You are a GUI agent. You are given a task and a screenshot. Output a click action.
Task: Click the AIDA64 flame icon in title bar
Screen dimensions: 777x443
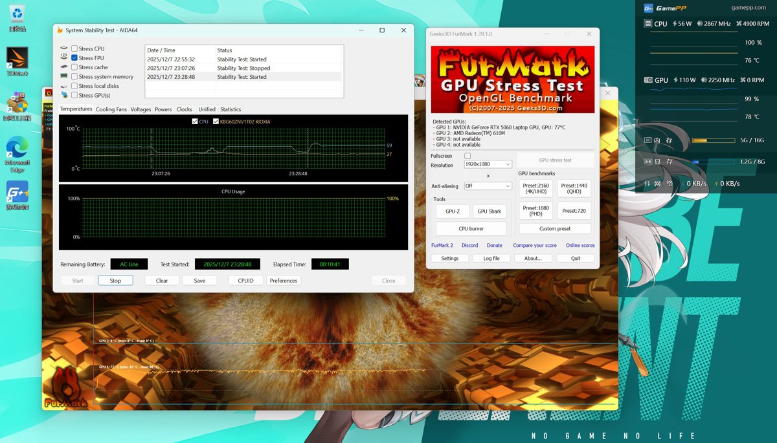click(60, 30)
